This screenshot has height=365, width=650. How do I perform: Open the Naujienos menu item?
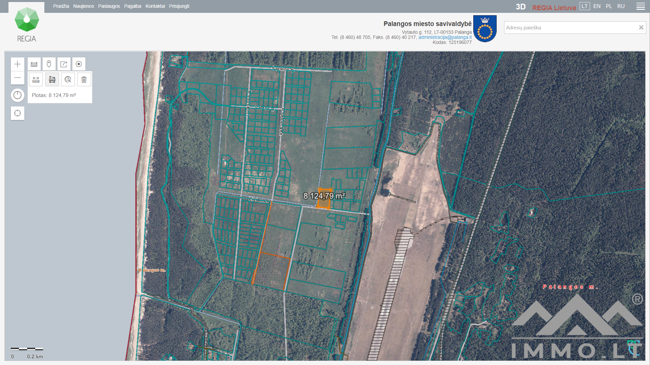(x=84, y=6)
